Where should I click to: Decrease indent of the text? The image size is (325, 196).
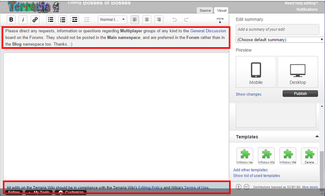[x=87, y=20]
